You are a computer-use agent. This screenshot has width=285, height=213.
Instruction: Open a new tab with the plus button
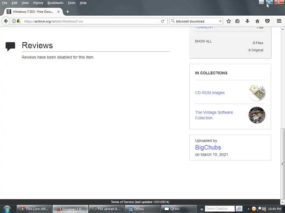click(x=67, y=12)
